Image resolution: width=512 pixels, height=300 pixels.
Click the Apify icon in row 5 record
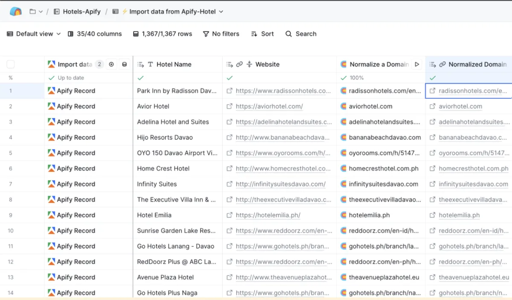52,153
